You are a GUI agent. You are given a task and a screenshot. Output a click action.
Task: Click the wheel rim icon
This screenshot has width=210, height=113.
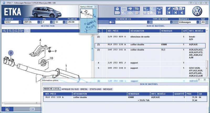pyautogui.click(x=136, y=13)
